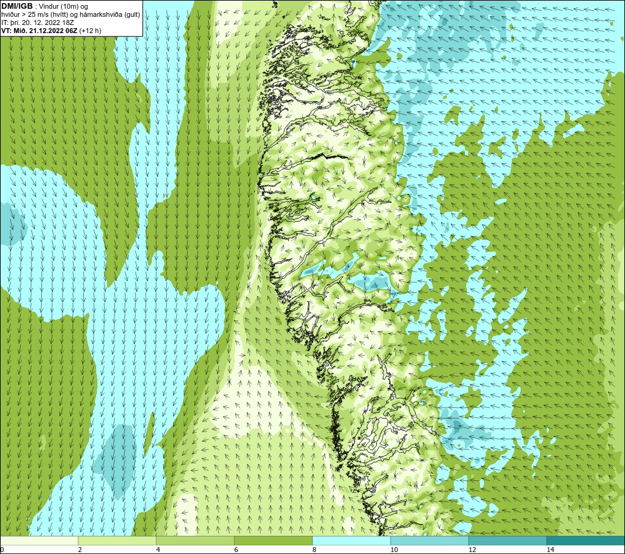Click the 4–6 m/s green legend segment

[x=195, y=540]
